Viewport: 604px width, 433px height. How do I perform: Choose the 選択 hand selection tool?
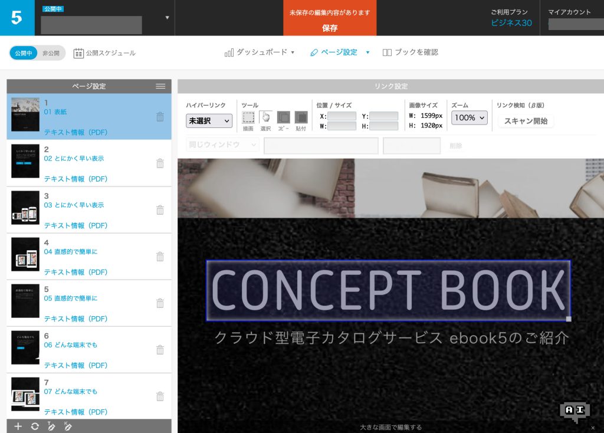265,117
